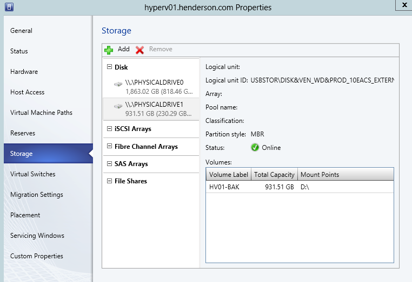This screenshot has height=282, width=412.
Task: Select \\.\PHYSICALDRIVE1 disk entry
Action: click(x=151, y=109)
